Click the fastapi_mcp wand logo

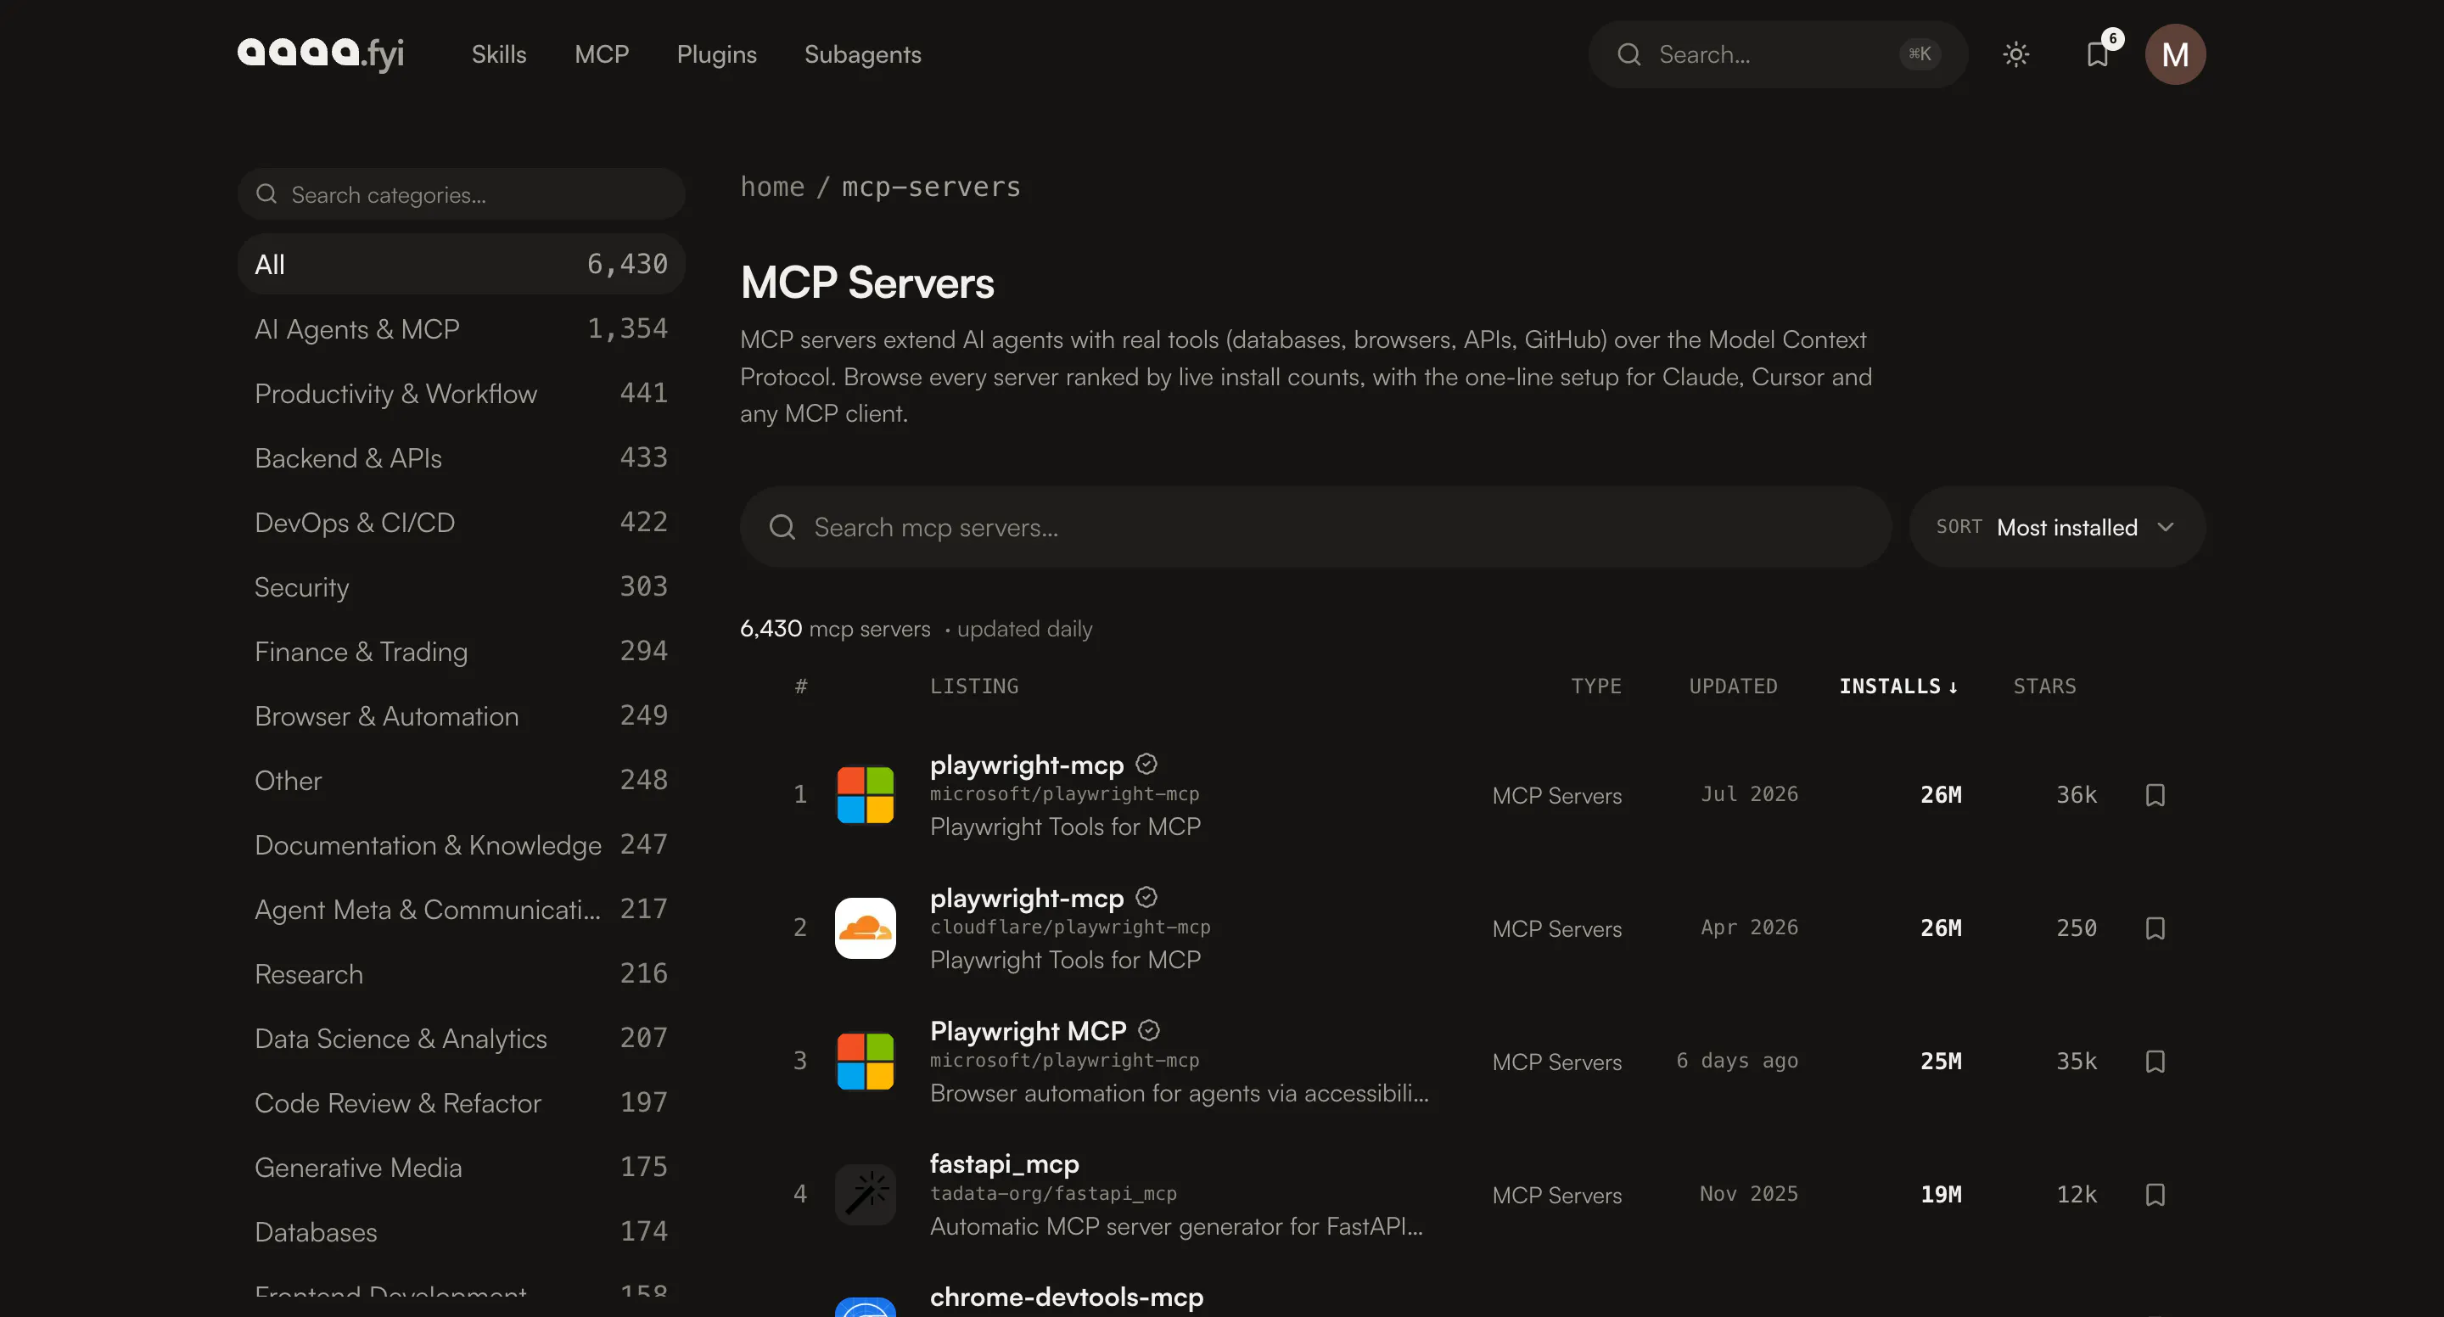tap(865, 1194)
